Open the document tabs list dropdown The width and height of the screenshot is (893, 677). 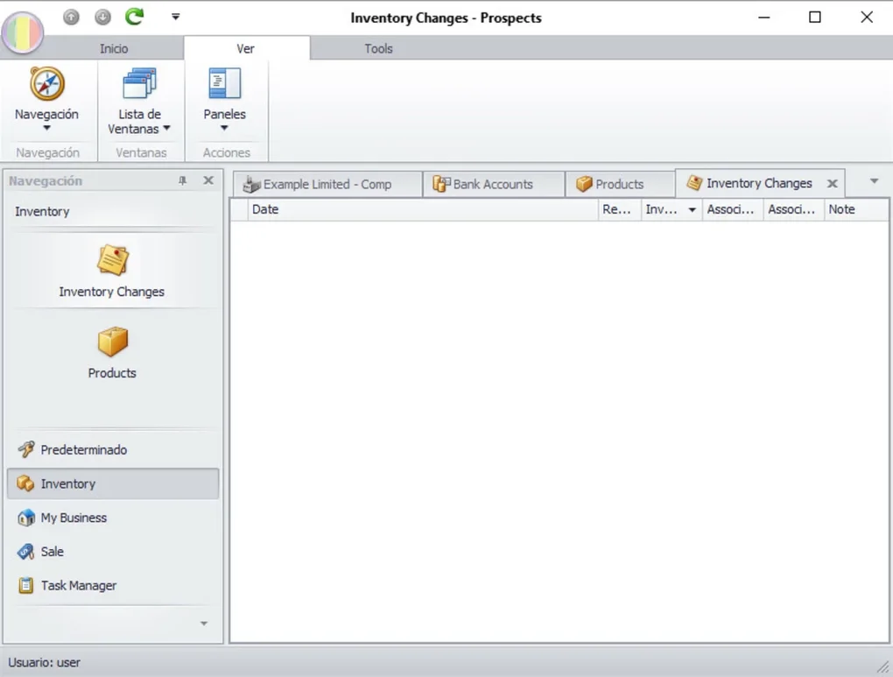coord(875,181)
